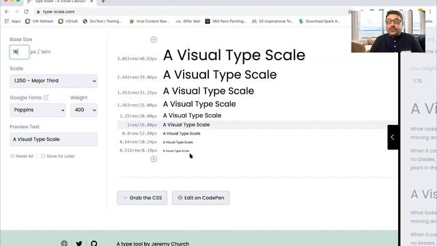Collapse the side panel with chevron arrow
This screenshot has width=437, height=246.
[x=393, y=137]
